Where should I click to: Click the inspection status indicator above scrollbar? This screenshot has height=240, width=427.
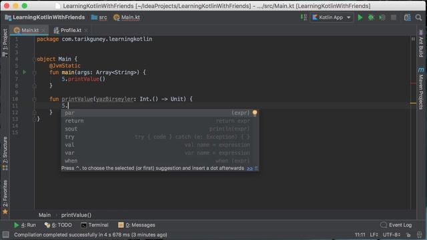413,39
